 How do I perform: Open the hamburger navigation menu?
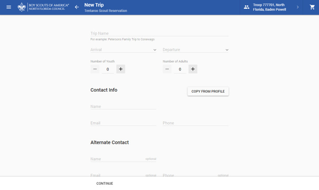(x=9, y=7)
